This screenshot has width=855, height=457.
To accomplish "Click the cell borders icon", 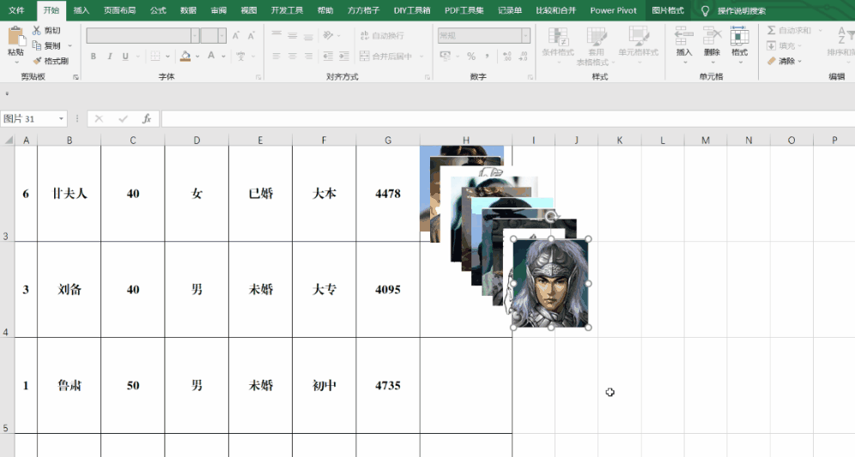I will [155, 56].
